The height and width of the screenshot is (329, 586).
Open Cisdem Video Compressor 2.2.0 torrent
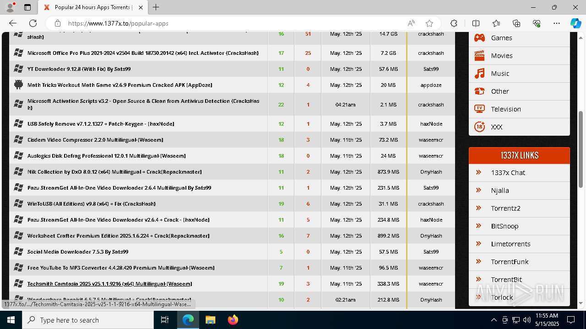[95, 140]
